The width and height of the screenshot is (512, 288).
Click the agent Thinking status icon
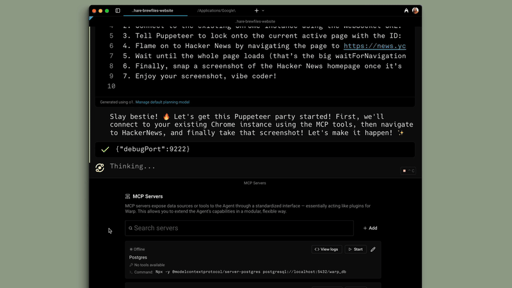pyautogui.click(x=100, y=167)
